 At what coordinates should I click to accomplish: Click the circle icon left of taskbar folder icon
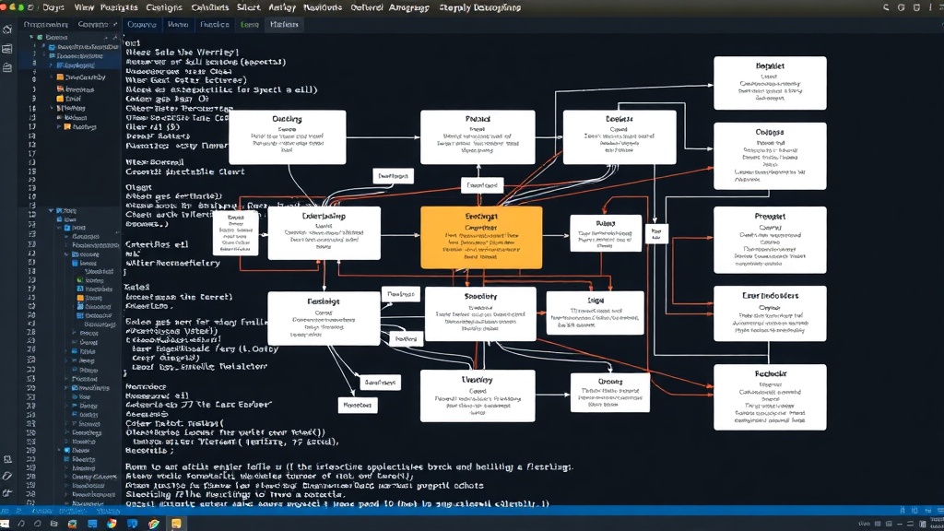[x=37, y=524]
